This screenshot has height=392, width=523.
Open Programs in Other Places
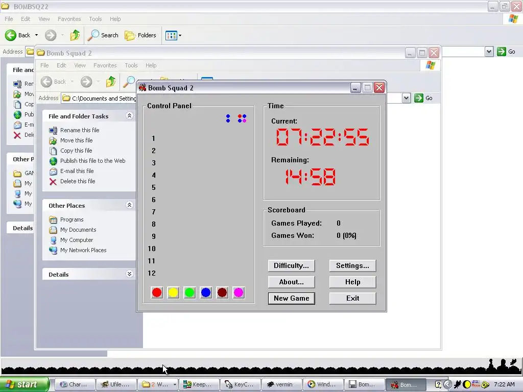(72, 219)
